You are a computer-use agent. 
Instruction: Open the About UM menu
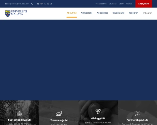click(72, 13)
